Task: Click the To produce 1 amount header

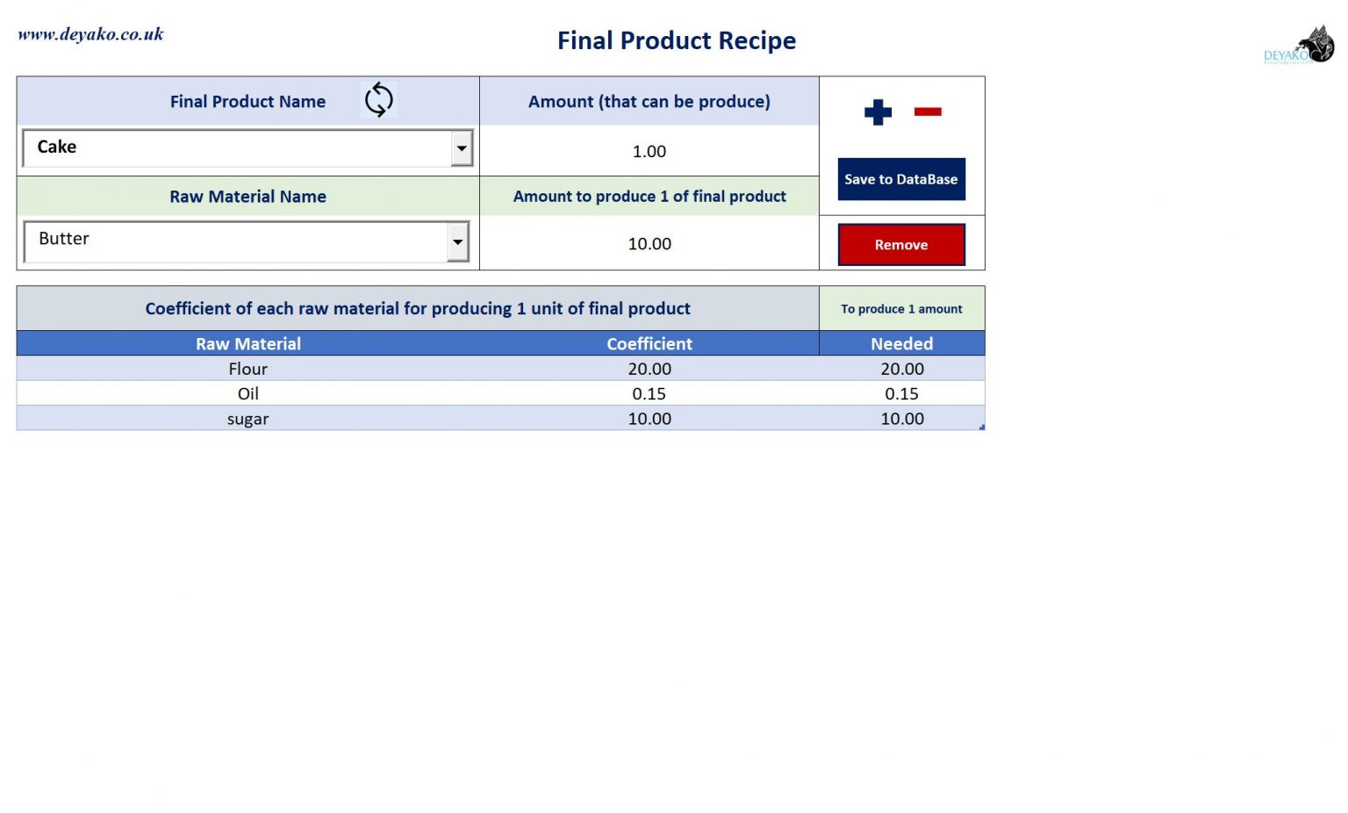Action: pyautogui.click(x=901, y=308)
